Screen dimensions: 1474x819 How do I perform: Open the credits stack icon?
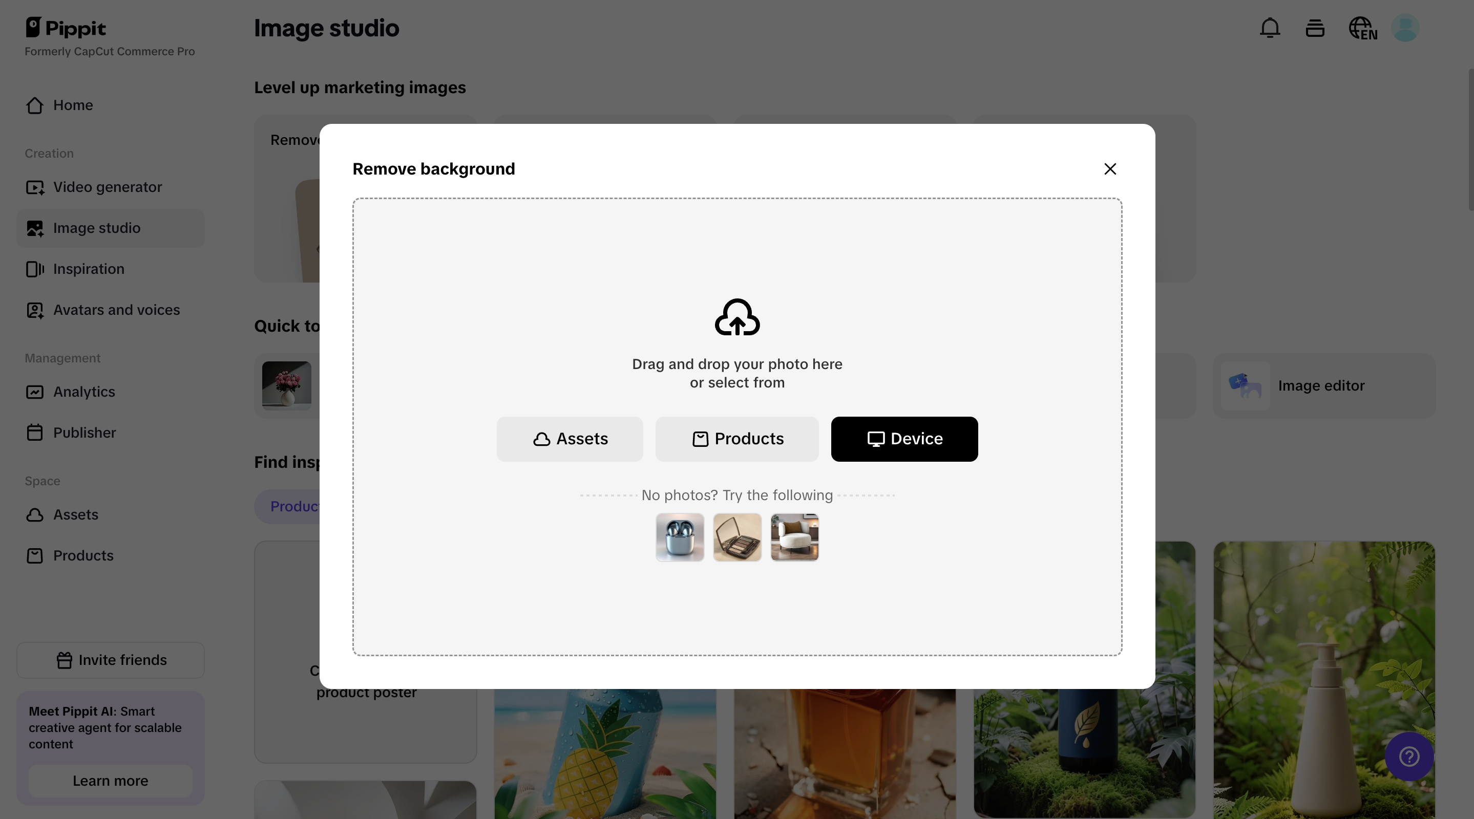coord(1315,28)
